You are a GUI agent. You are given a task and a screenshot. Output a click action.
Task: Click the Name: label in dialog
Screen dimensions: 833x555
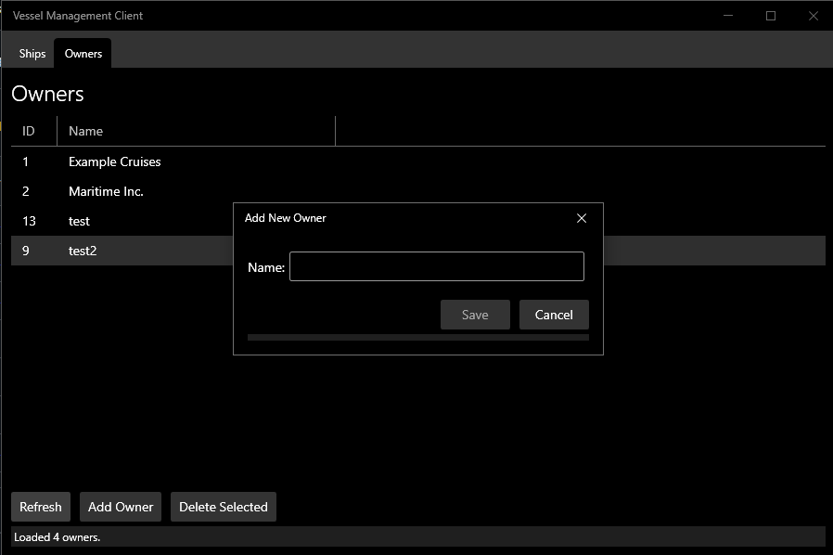266,267
